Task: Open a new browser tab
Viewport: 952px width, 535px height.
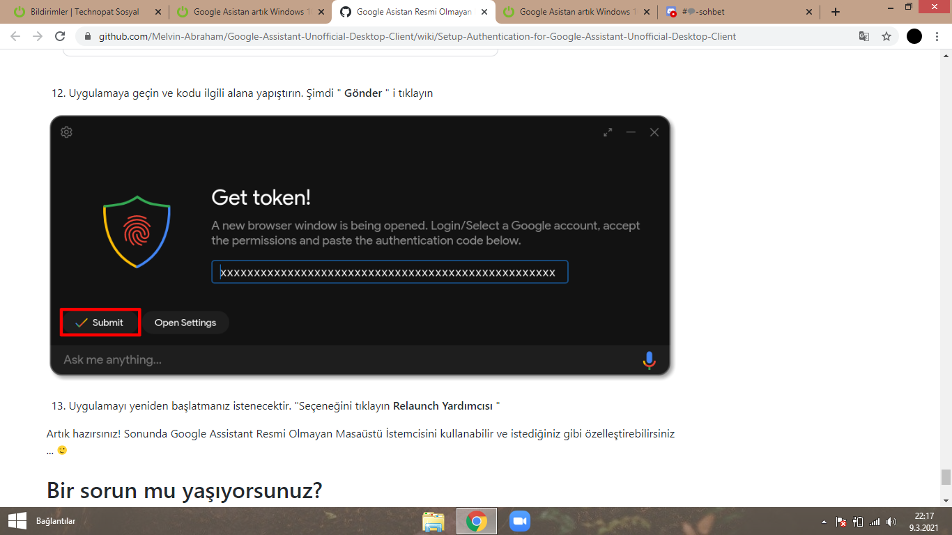Action: pos(836,12)
